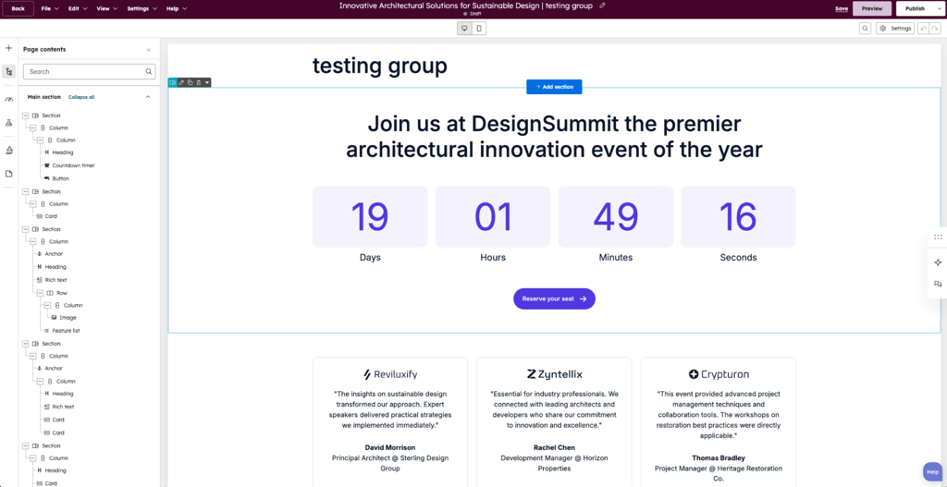The width and height of the screenshot is (947, 487).
Task: Select the Button item in the page tree
Action: (60, 178)
